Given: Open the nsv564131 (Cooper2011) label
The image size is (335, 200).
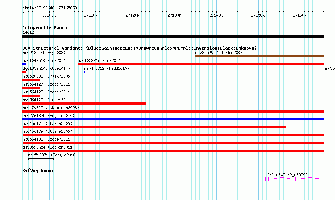Looking at the screenshot, I should tap(47, 139).
